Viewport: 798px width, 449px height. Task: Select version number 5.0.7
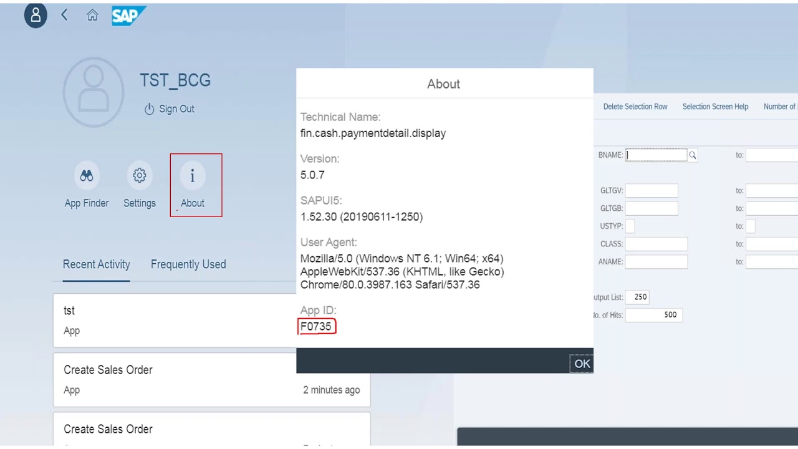point(312,175)
